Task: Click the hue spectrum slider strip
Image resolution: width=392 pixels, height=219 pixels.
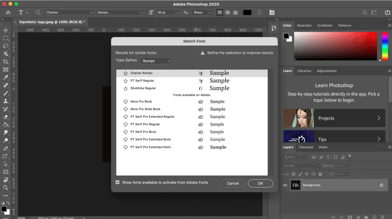Action: tap(385, 46)
